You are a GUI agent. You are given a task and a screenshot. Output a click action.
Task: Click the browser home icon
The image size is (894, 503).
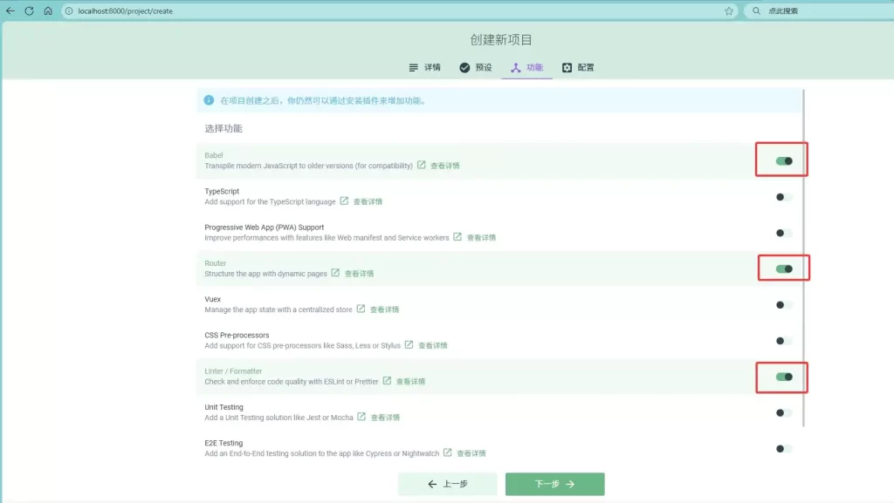(48, 11)
